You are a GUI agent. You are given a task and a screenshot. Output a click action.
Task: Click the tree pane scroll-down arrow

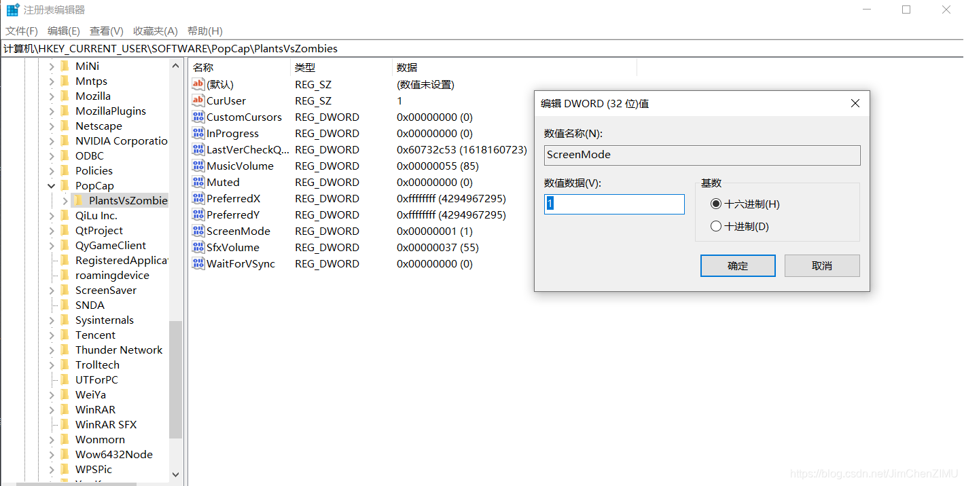[x=176, y=475]
